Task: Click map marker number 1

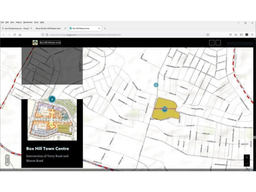Action: [x=156, y=85]
